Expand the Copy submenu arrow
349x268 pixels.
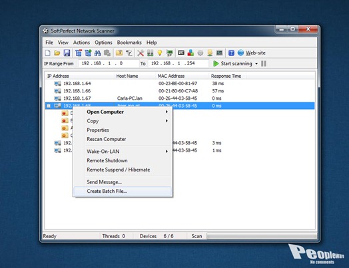coord(167,121)
